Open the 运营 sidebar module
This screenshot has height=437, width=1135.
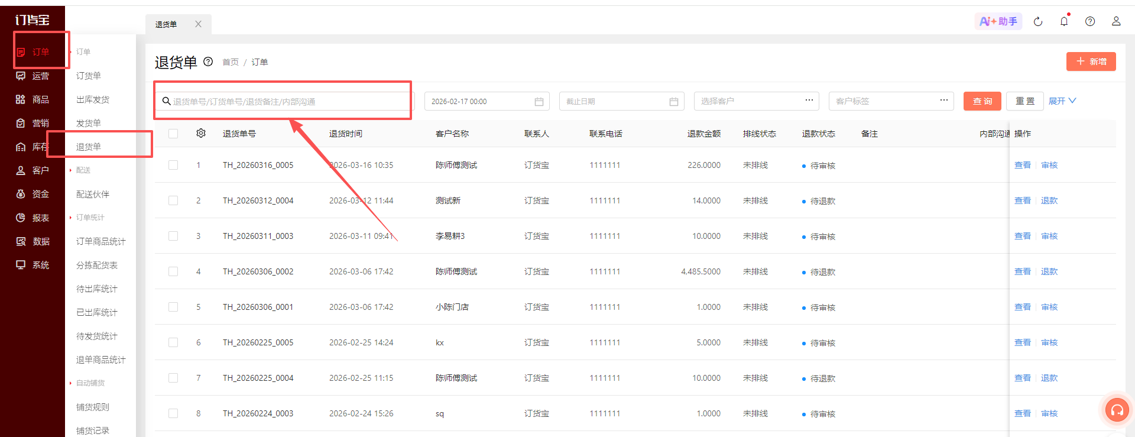[33, 76]
